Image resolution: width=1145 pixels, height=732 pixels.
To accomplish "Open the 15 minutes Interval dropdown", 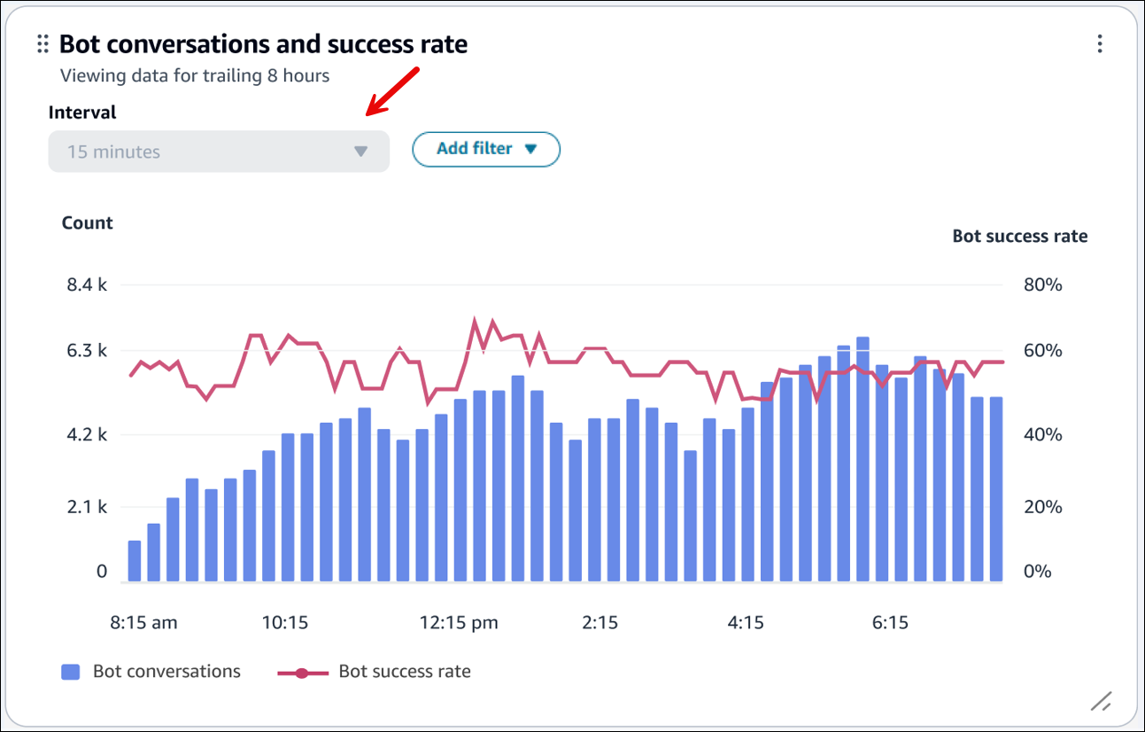I will [218, 152].
